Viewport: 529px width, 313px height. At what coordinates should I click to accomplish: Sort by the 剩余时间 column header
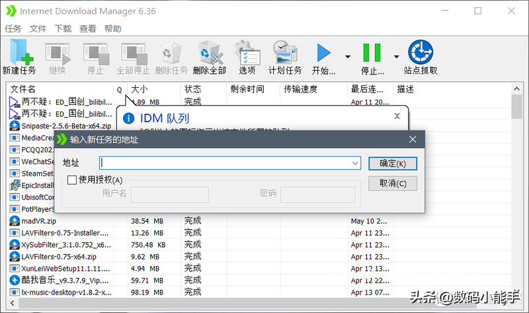253,89
